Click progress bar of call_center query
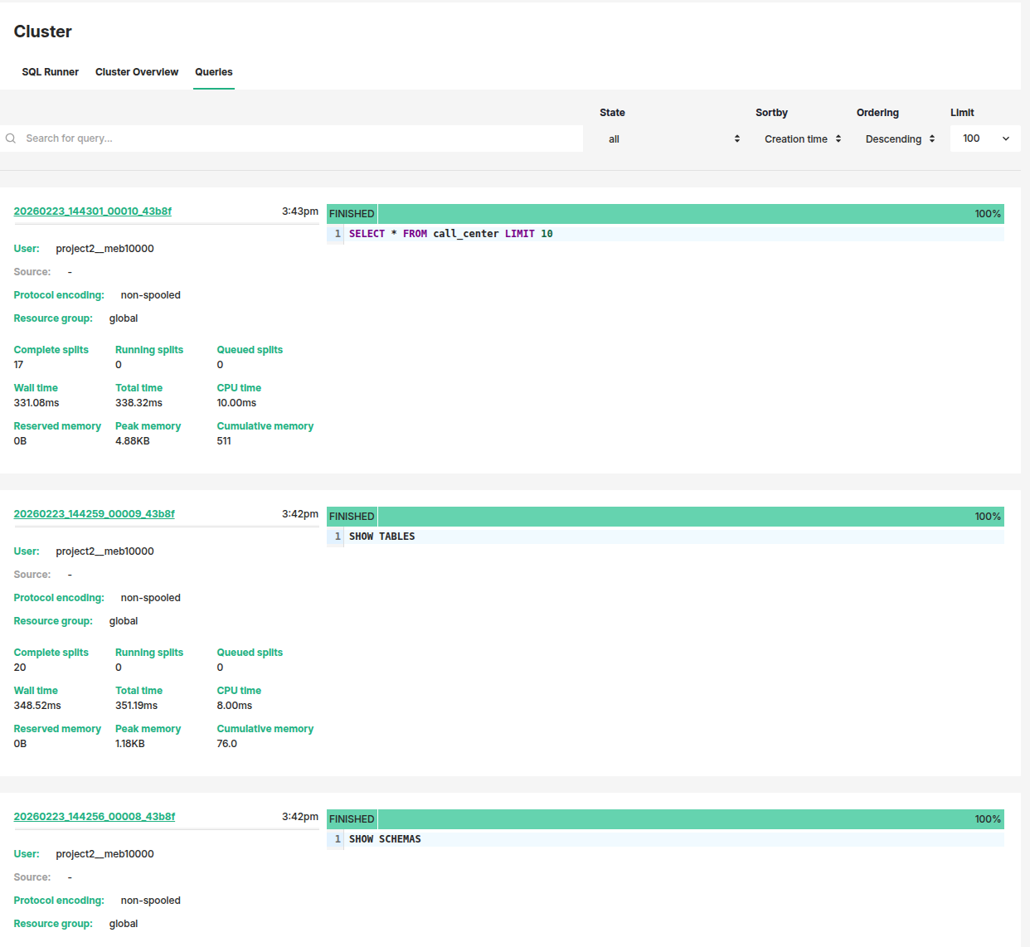1030x947 pixels. (x=688, y=214)
